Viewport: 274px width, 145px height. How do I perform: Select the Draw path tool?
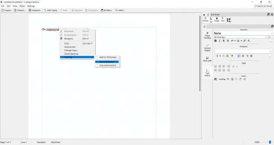click(207, 59)
